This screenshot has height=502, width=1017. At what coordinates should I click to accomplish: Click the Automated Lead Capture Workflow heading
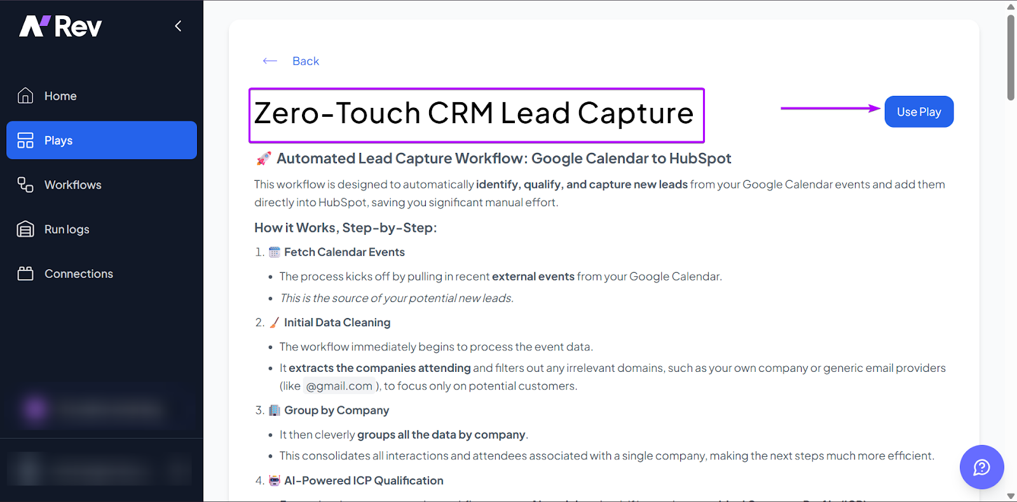[x=504, y=159]
